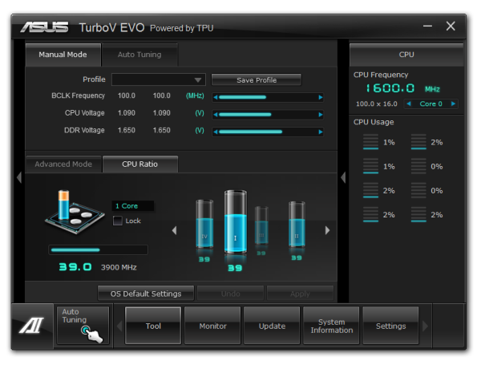Screen dimensions: 481x365
Task: Minimize the TurboV EVO window
Action: (x=427, y=26)
